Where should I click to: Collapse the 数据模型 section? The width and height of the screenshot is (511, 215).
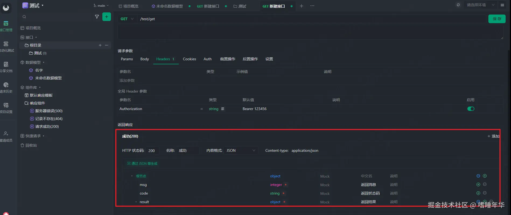click(44, 62)
